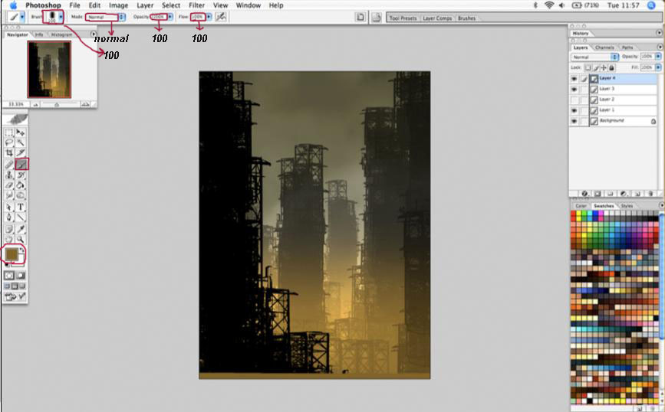Image resolution: width=665 pixels, height=412 pixels.
Task: Select the Line shape tool
Action: pos(21,217)
